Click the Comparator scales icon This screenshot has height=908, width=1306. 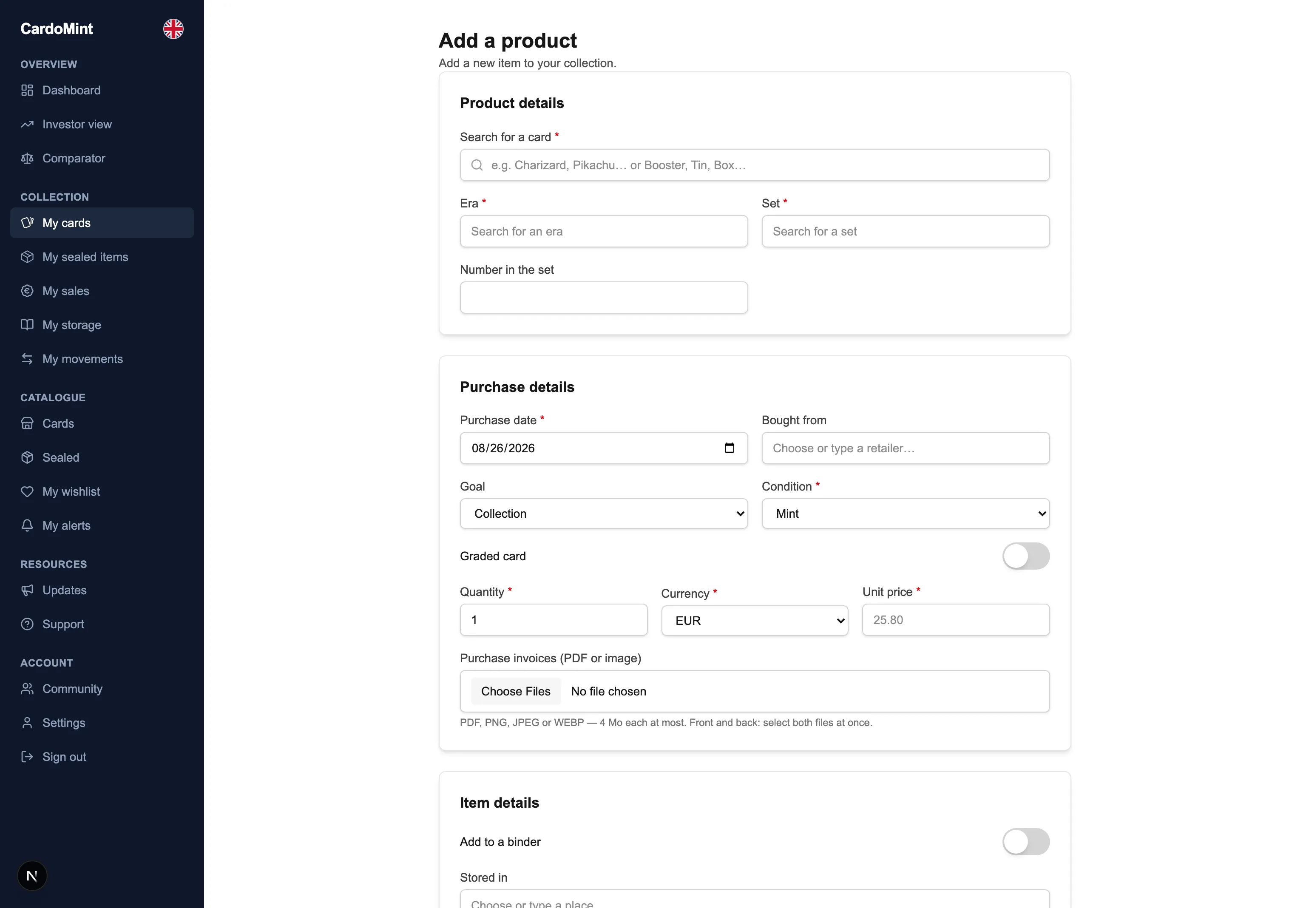[x=27, y=159]
